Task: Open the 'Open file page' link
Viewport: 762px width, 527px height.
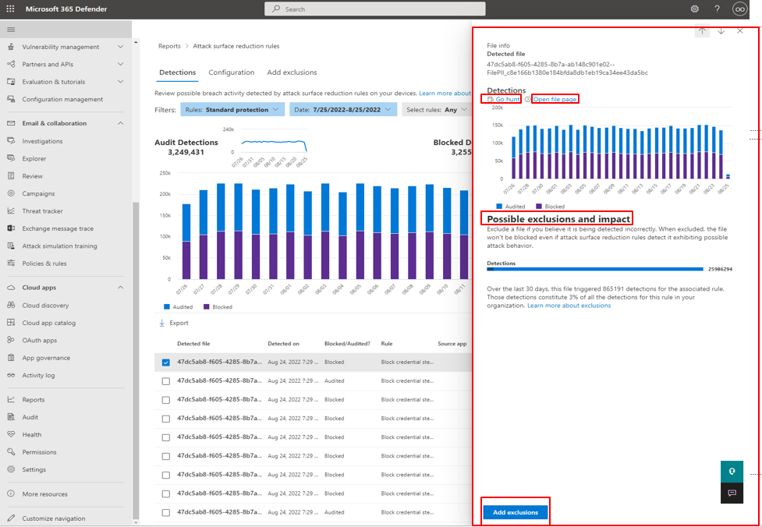Action: (x=555, y=100)
